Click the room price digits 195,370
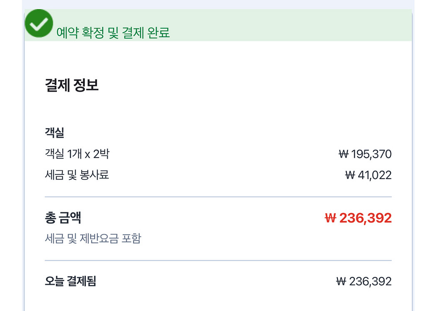This screenshot has width=437, height=311. click(371, 155)
